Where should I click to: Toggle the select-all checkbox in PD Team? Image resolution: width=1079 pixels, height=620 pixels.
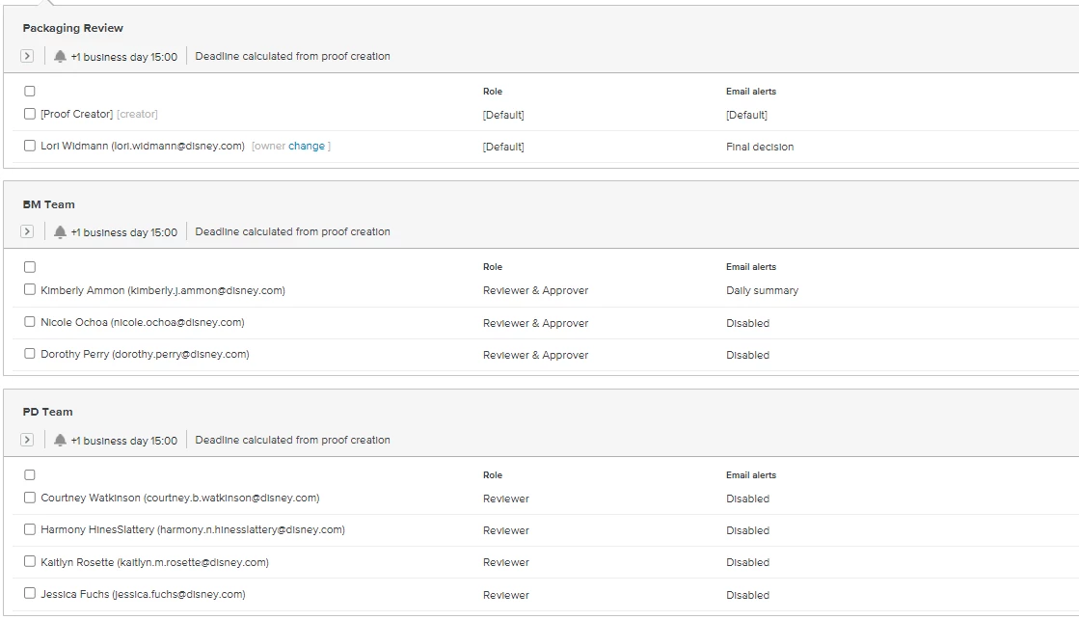coord(30,475)
